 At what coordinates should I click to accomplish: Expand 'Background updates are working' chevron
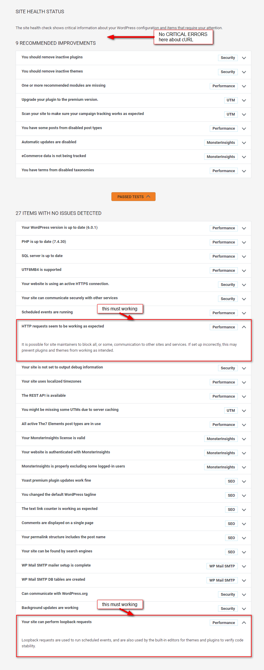point(244,609)
